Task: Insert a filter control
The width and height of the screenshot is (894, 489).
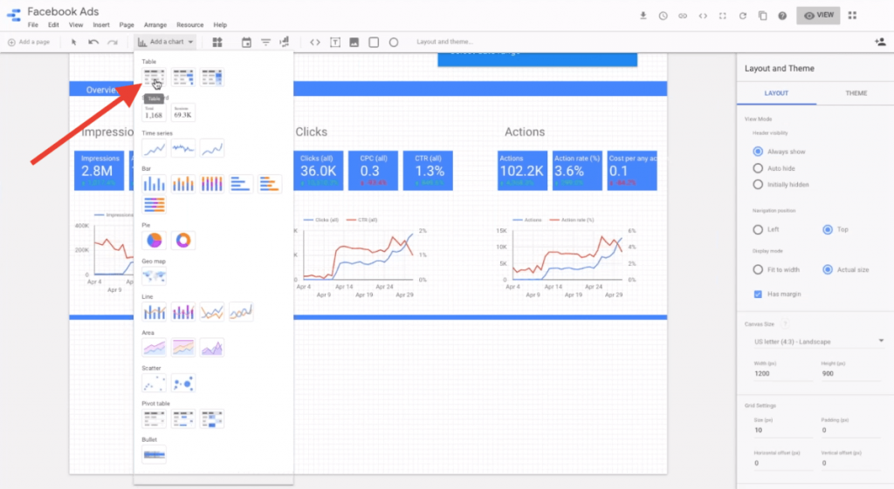Action: click(x=265, y=42)
